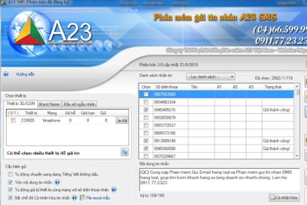Open help icon next to Bật chế độ Cá nhân hóa
Screen dimensions: 307x205
pyautogui.click(x=74, y=198)
